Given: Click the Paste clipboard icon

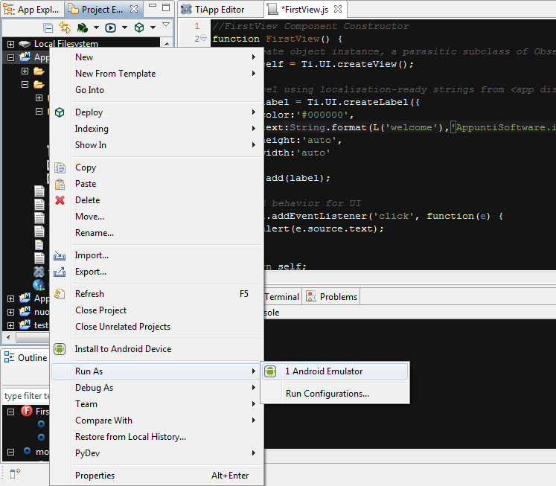Looking at the screenshot, I should (x=60, y=184).
